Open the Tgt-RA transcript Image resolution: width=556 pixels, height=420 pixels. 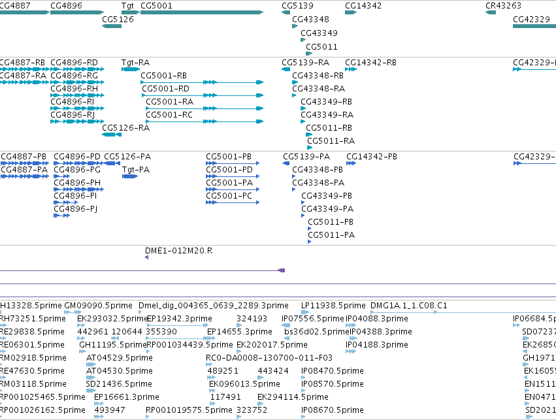[x=135, y=63]
